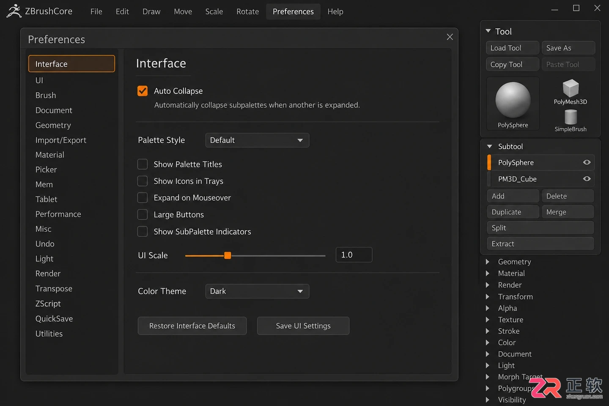Click the Merge subtool button
This screenshot has width=609, height=406.
pyautogui.click(x=568, y=212)
